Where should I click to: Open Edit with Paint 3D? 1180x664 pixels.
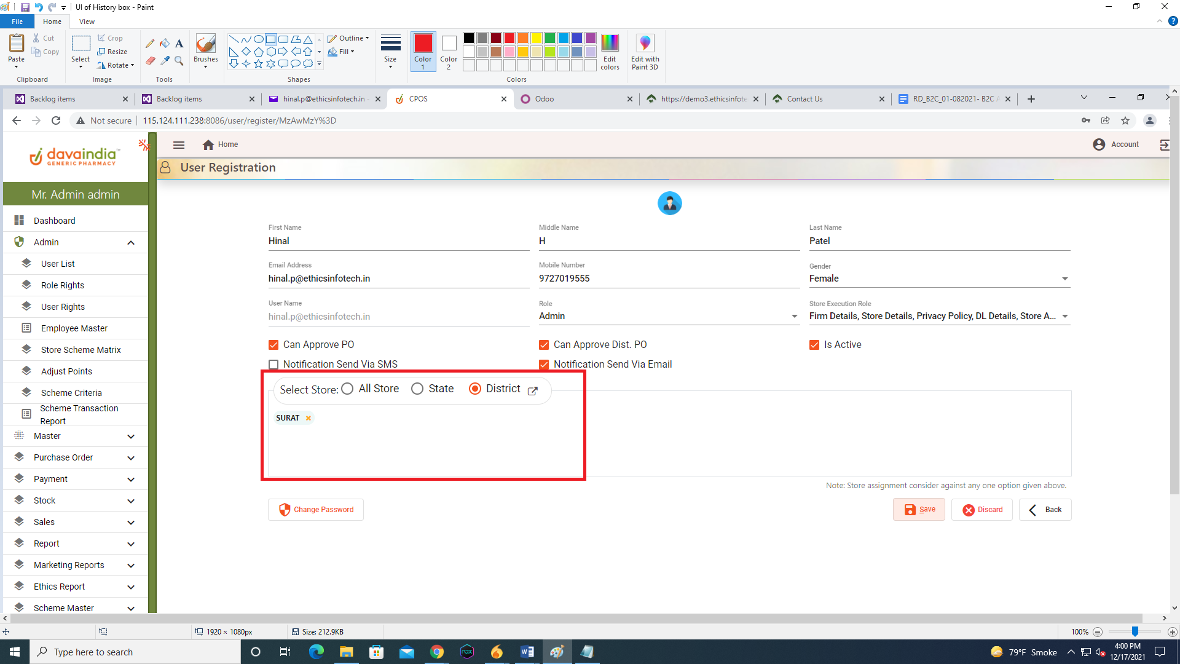645,52
